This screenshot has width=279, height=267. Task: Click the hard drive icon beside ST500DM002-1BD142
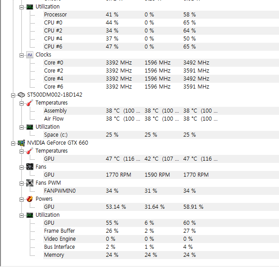21,95
